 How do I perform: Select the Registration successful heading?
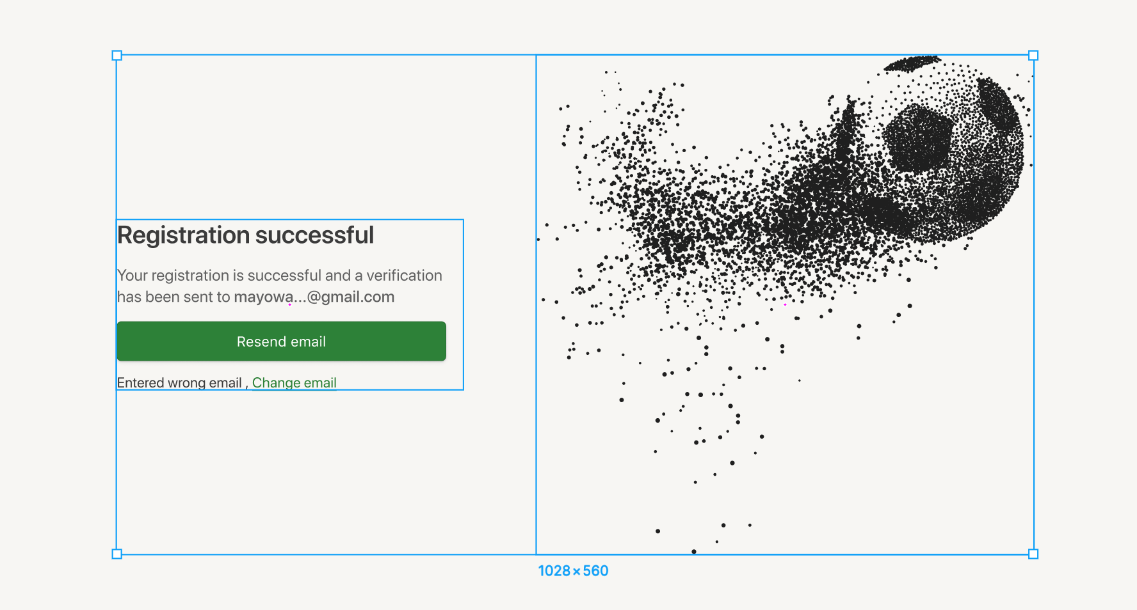click(x=245, y=235)
